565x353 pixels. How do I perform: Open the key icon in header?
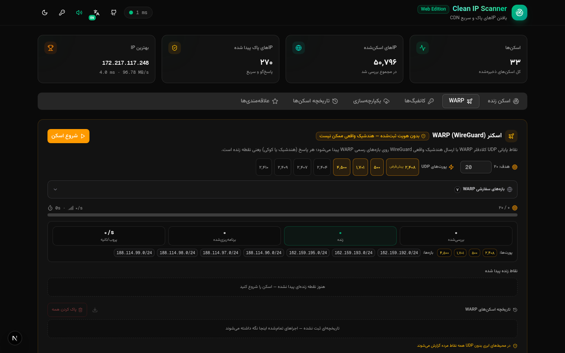point(62,13)
